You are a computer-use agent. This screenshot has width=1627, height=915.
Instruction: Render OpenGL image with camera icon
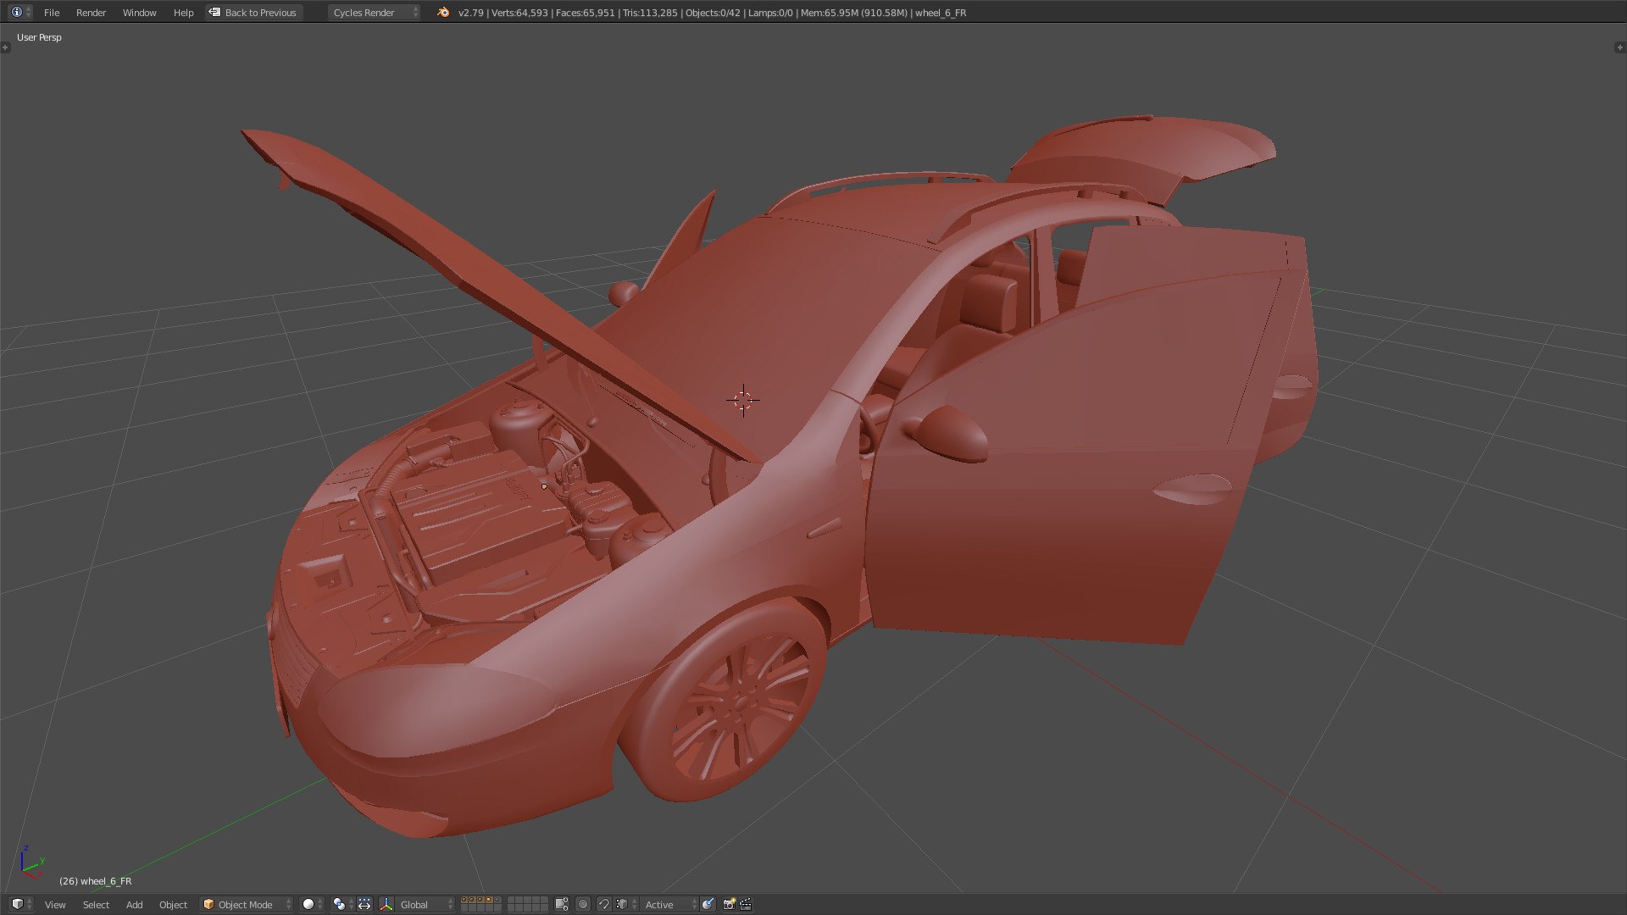(729, 904)
